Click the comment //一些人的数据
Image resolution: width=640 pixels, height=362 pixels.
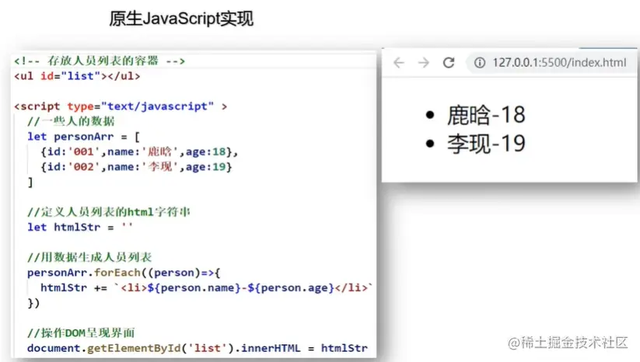click(71, 121)
